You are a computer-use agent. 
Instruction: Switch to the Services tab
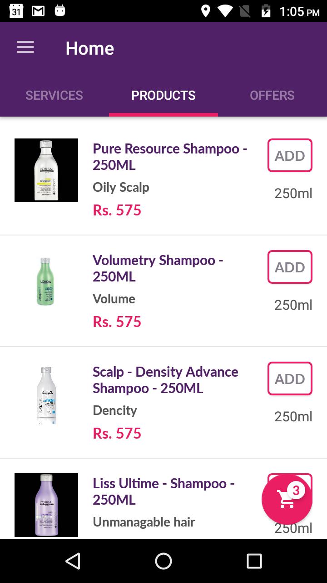point(54,95)
